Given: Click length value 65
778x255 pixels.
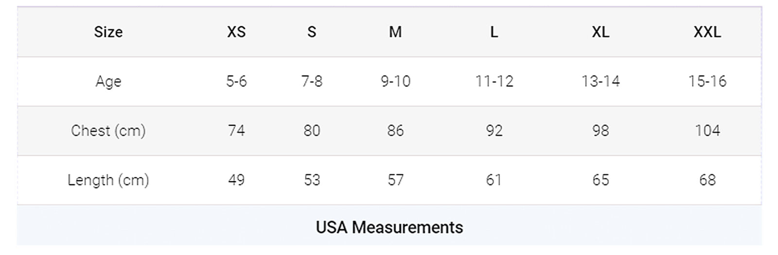Looking at the screenshot, I should pyautogui.click(x=601, y=180).
